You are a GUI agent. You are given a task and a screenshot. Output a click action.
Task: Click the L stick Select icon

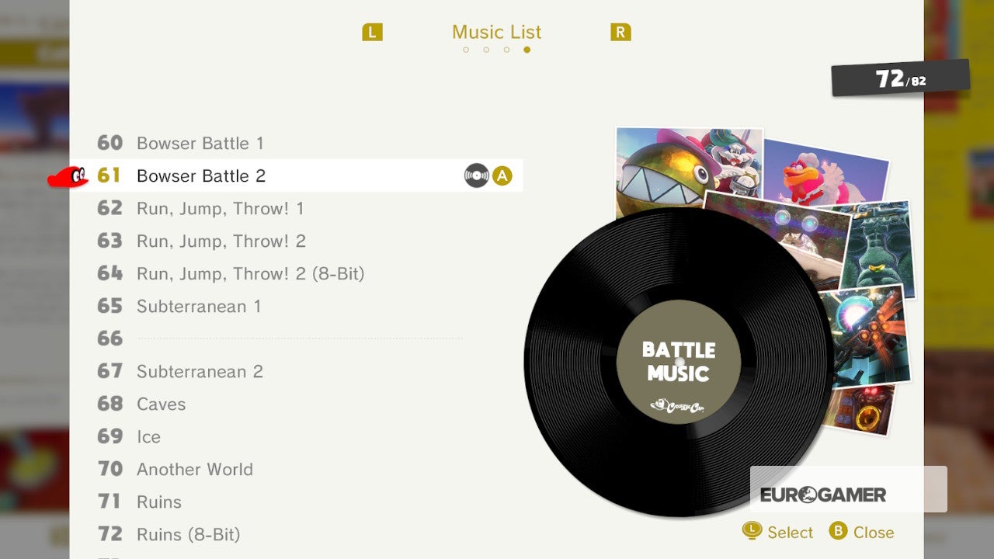[x=752, y=530]
